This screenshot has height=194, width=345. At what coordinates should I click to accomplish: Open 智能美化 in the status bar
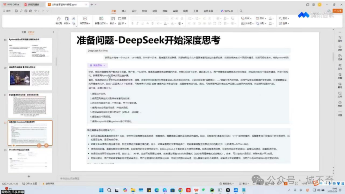(226, 184)
